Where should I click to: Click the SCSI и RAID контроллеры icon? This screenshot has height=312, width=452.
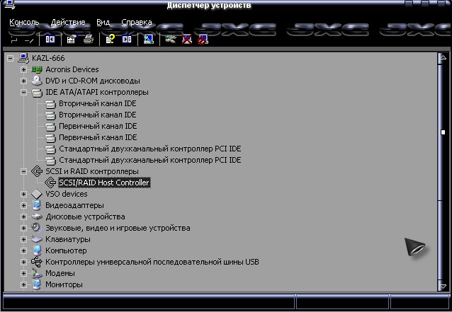click(x=37, y=171)
